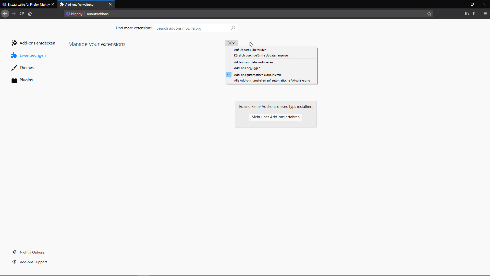The image size is (490, 276).
Task: Uncheck Add-ons automatisch aktualisieren
Action: 257,75
